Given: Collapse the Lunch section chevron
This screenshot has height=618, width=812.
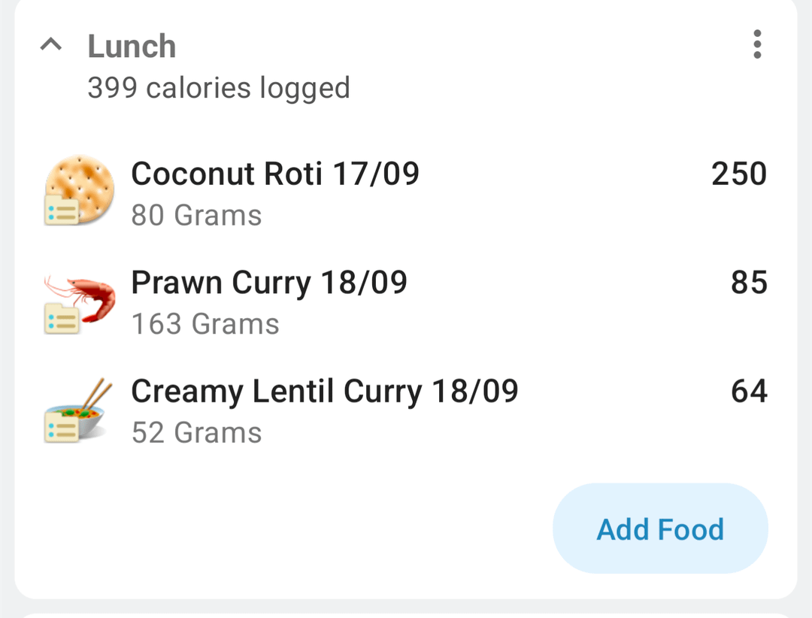Looking at the screenshot, I should pyautogui.click(x=51, y=46).
